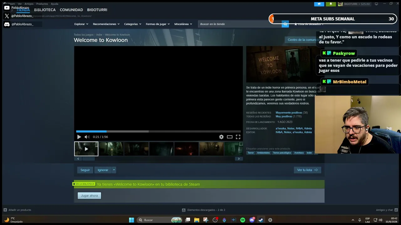The width and height of the screenshot is (401, 225).
Task: Open Windows Start menu
Action: pos(132,220)
